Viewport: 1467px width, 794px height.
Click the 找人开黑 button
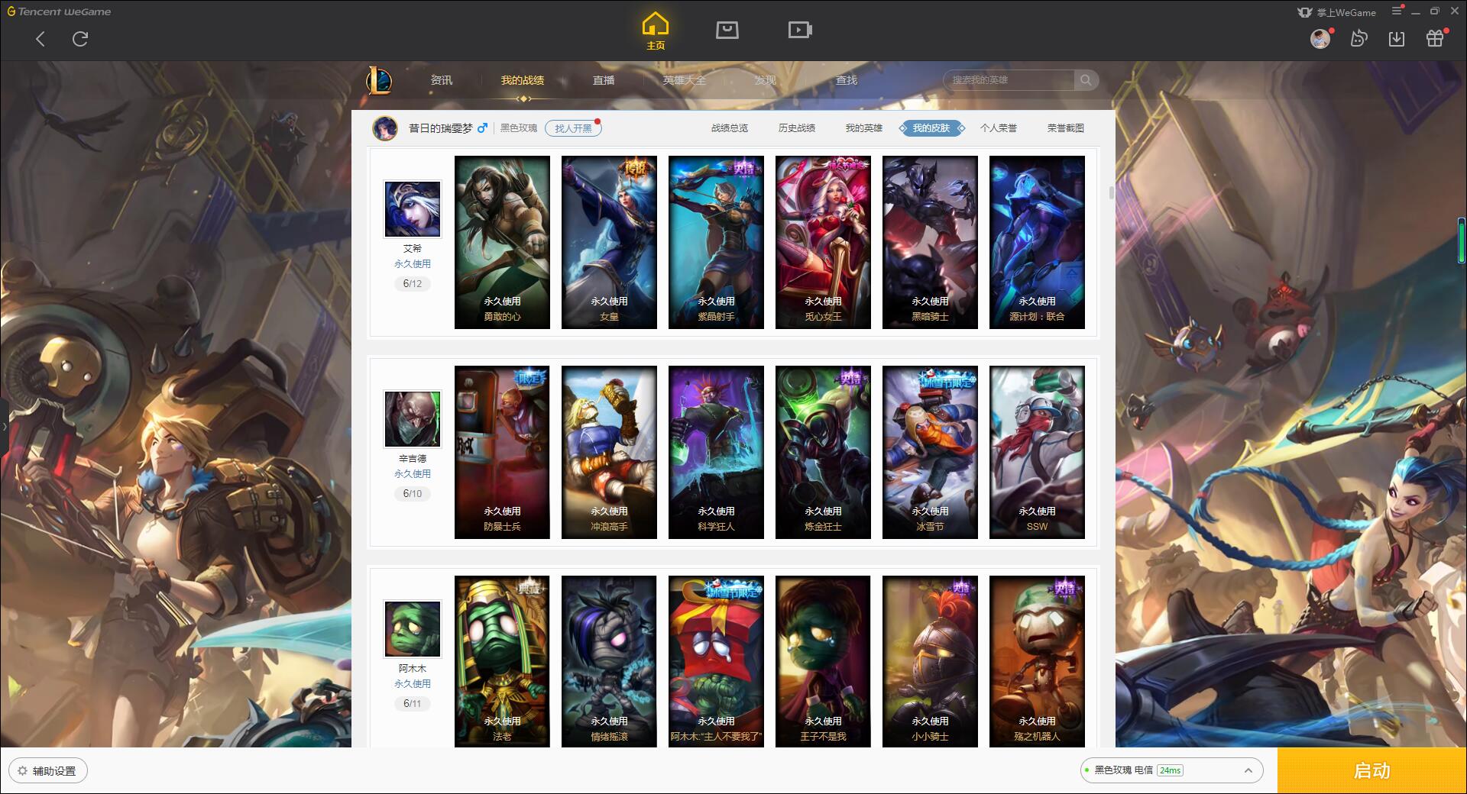[x=573, y=128]
